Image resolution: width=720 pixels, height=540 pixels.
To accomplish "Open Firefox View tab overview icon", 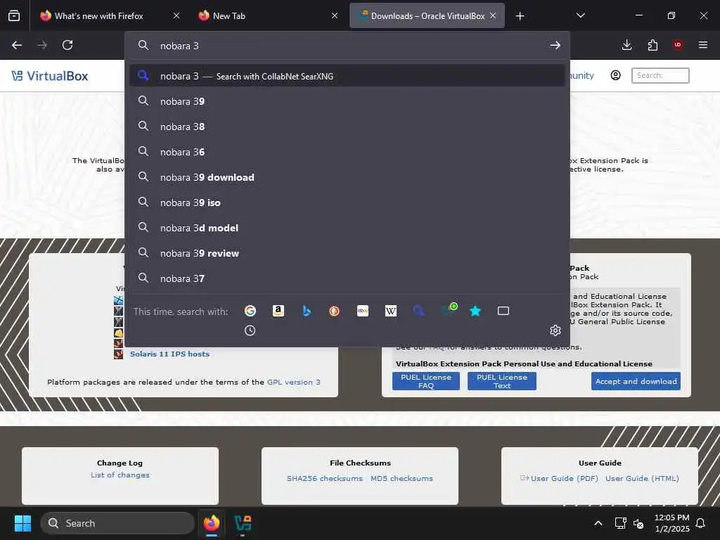I will (x=14, y=15).
